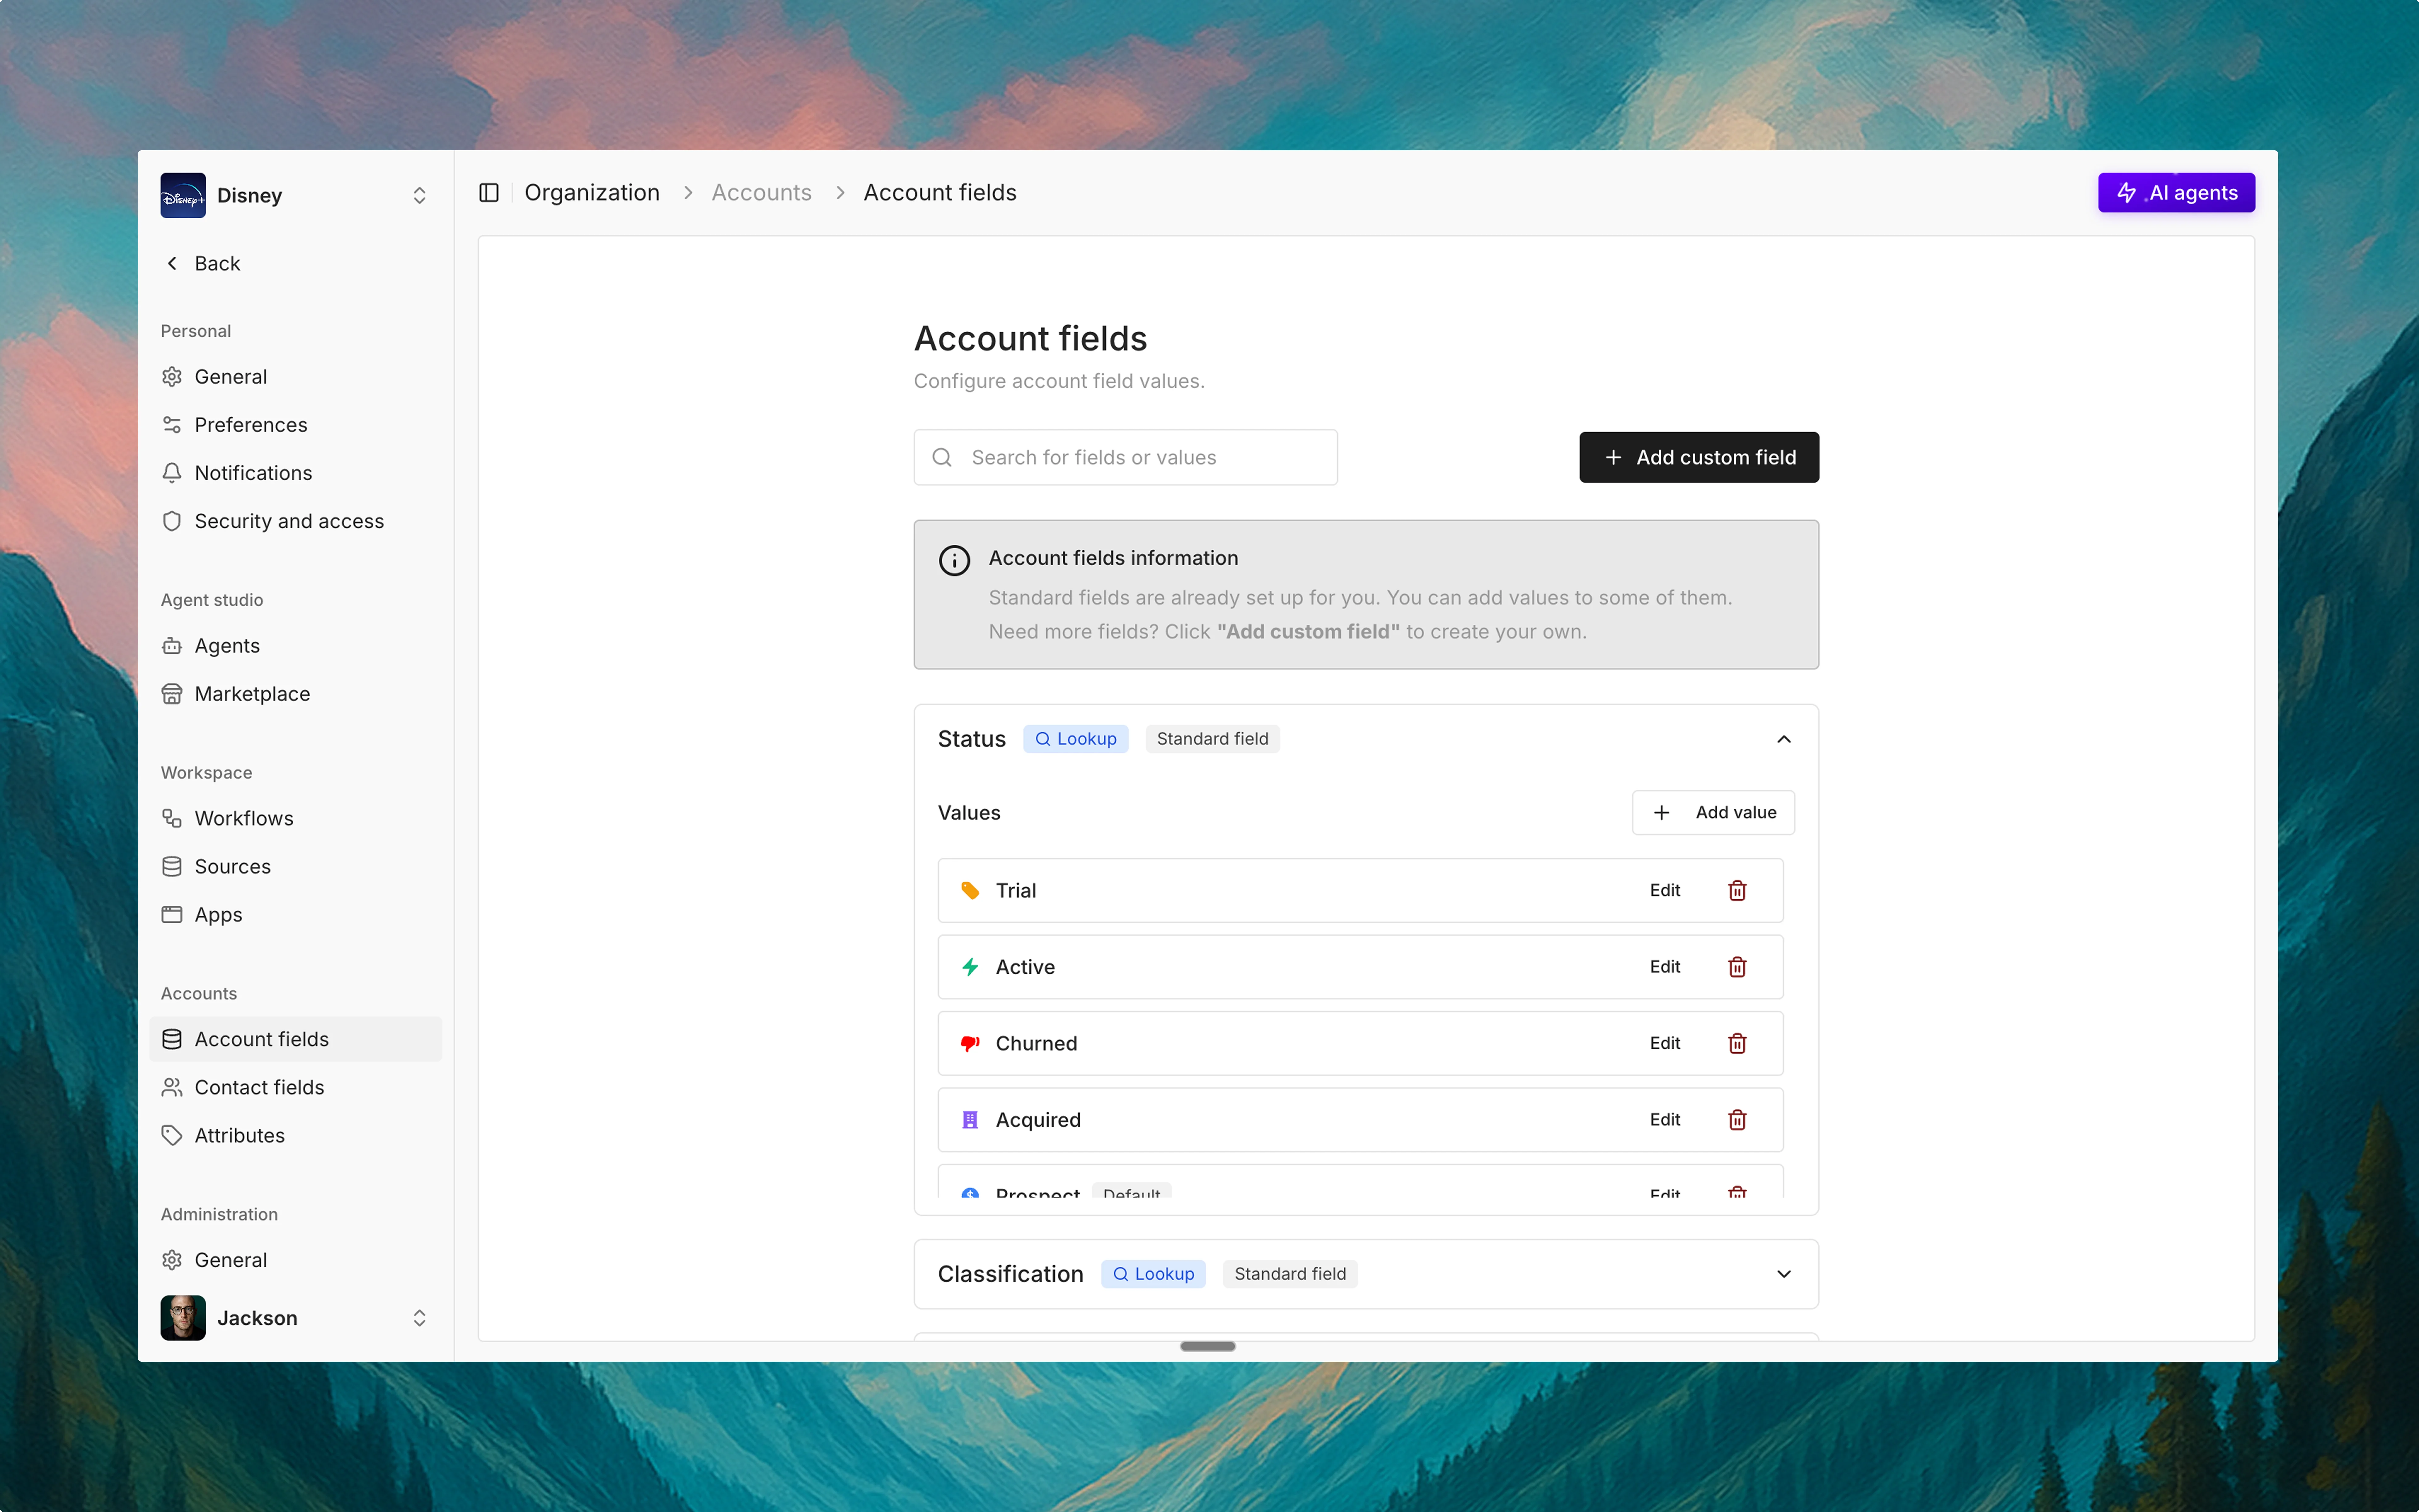This screenshot has width=2419, height=1512.
Task: Click the Marketplace storefront icon
Action: (x=172, y=694)
